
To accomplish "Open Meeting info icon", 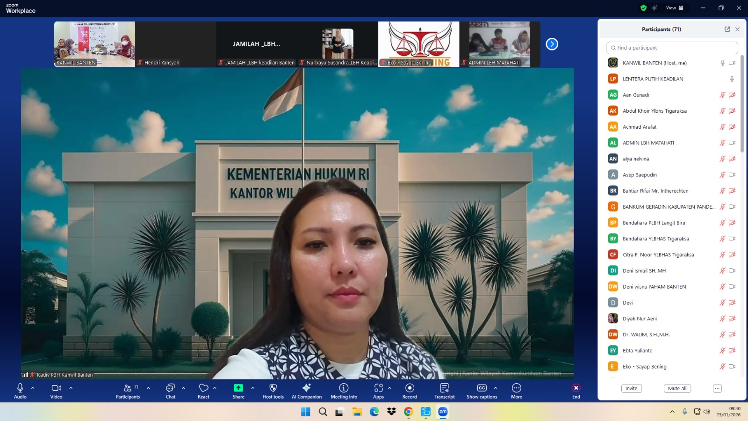I will (344, 388).
